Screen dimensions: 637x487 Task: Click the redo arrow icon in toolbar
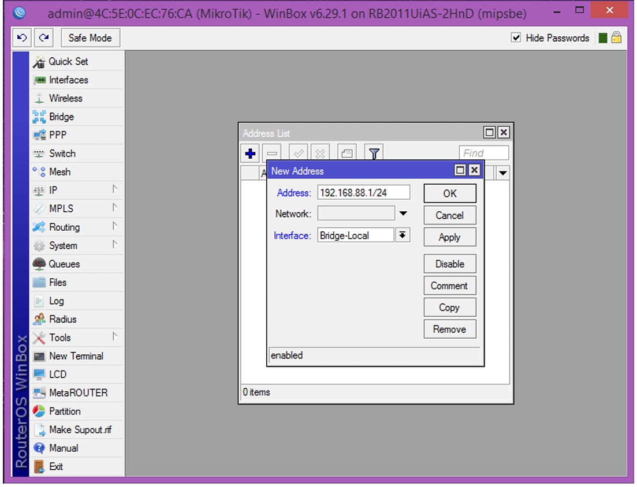point(44,38)
